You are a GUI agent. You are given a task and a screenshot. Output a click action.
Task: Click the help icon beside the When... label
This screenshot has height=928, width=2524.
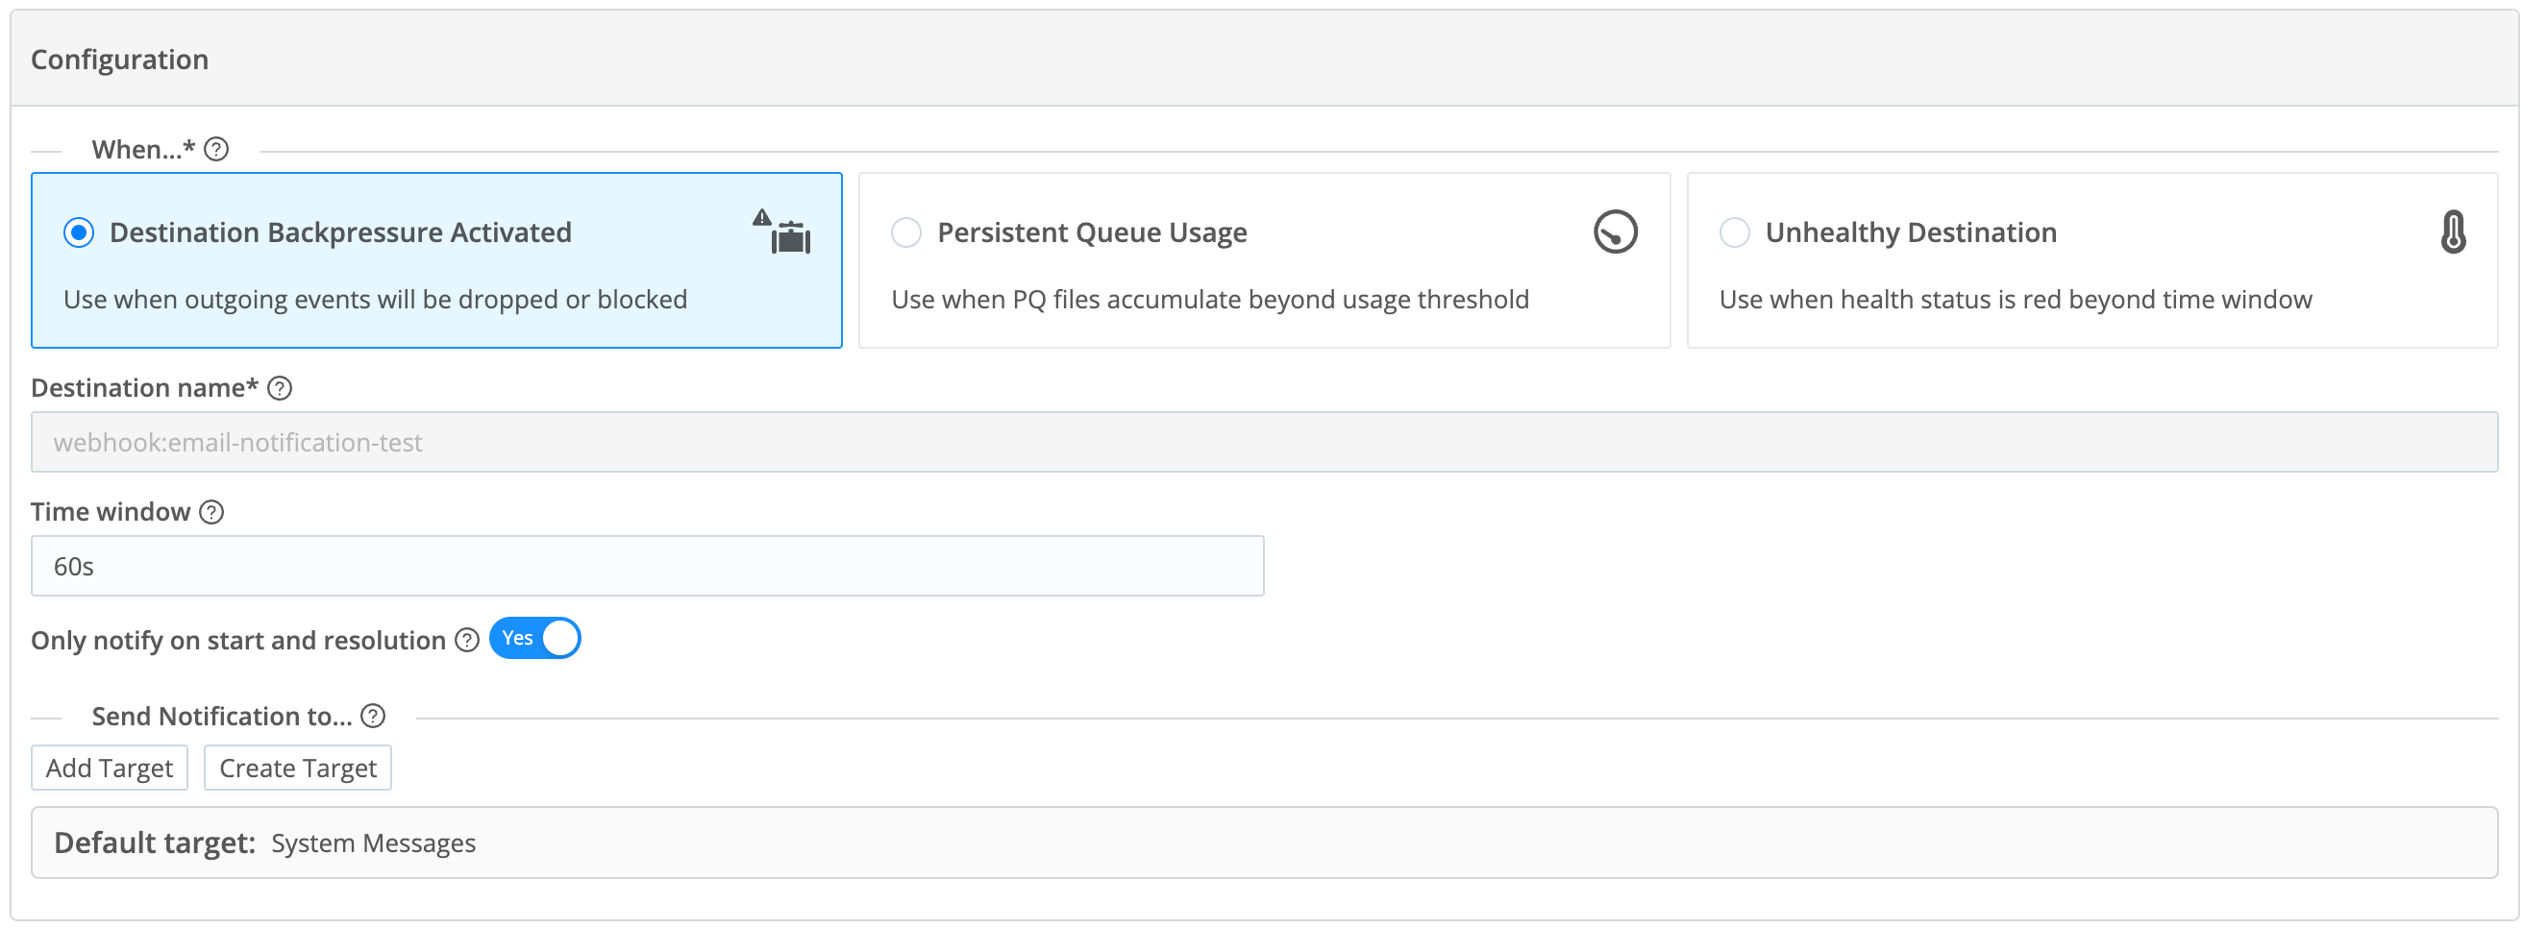(216, 150)
